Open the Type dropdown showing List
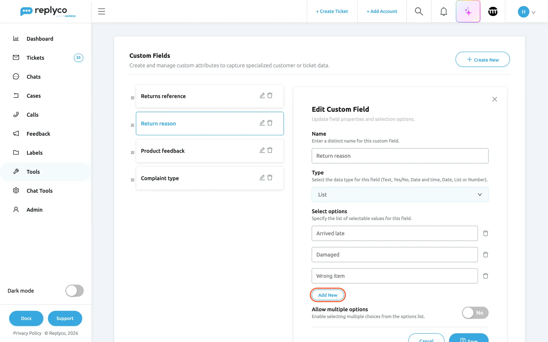 400,195
